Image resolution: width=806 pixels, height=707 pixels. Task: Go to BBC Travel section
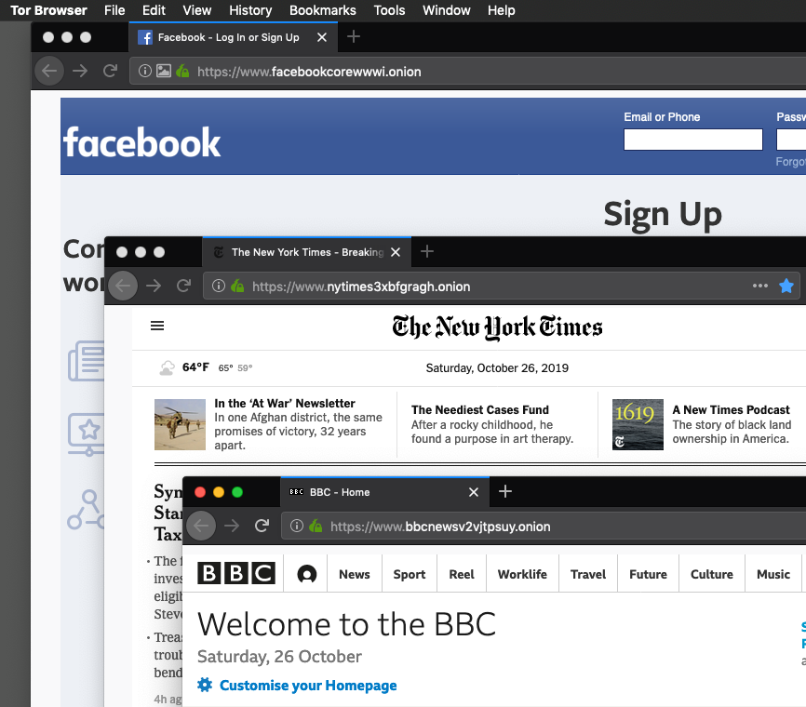pos(588,574)
